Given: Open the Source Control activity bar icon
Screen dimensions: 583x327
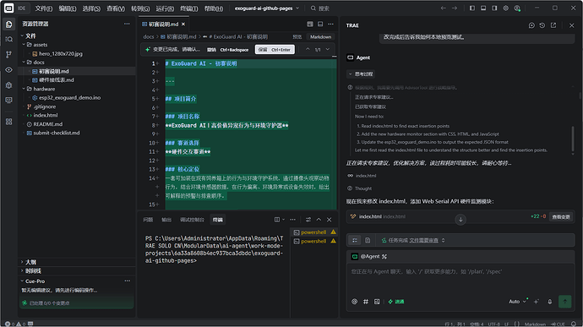Looking at the screenshot, I should (9, 55).
